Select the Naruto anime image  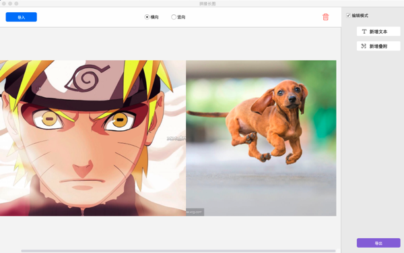[x=93, y=138]
